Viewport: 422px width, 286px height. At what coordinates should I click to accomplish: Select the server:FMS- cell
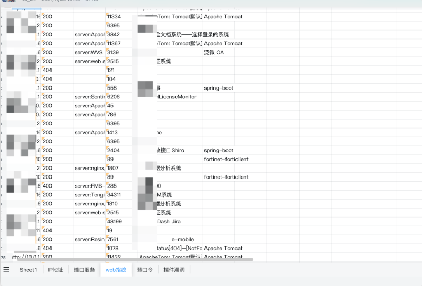coord(89,186)
